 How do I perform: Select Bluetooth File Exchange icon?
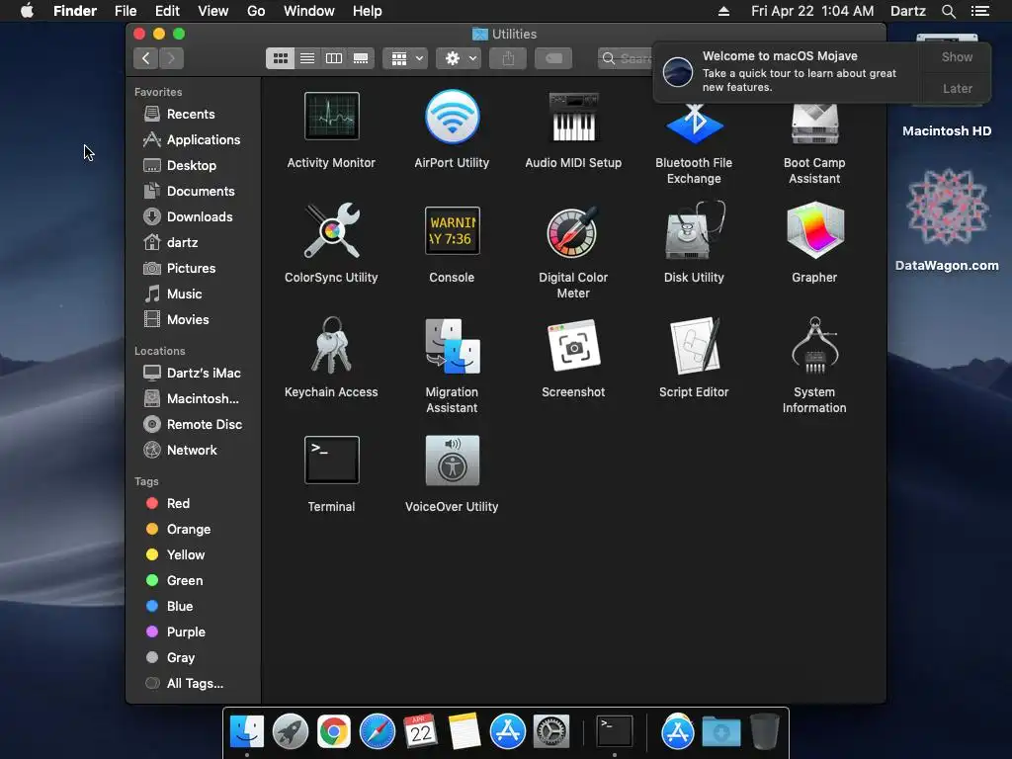(694, 124)
